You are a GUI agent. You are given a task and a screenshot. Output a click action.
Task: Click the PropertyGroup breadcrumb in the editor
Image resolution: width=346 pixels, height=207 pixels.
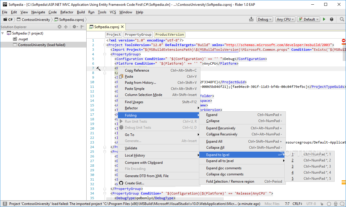[138, 34]
